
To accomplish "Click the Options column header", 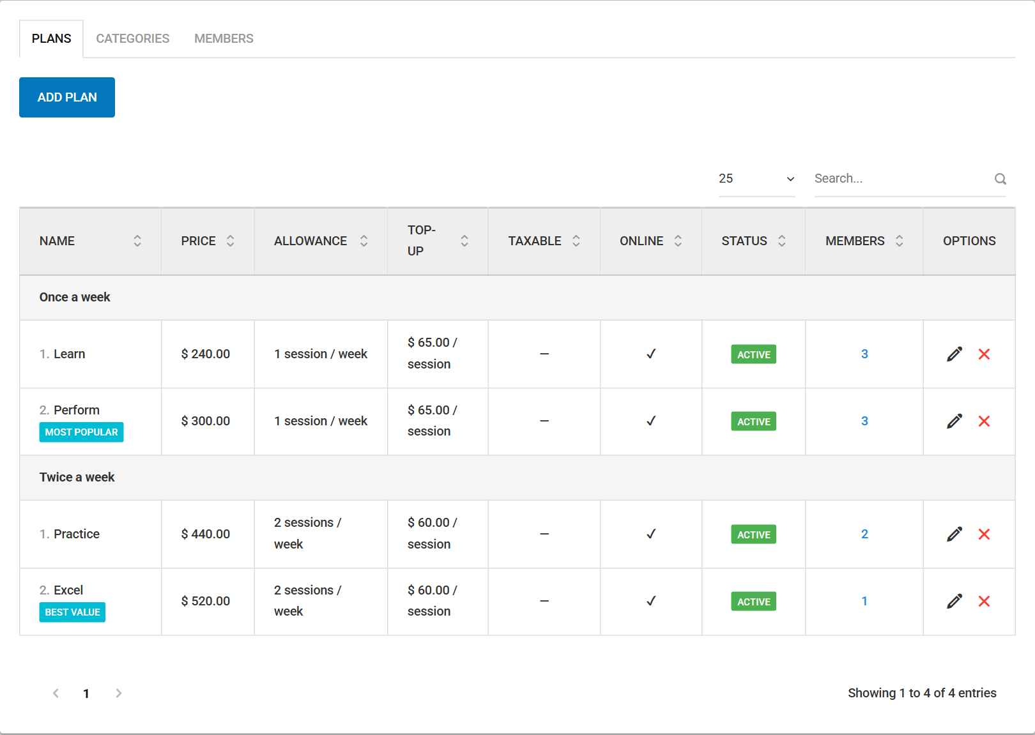I will click(x=969, y=241).
